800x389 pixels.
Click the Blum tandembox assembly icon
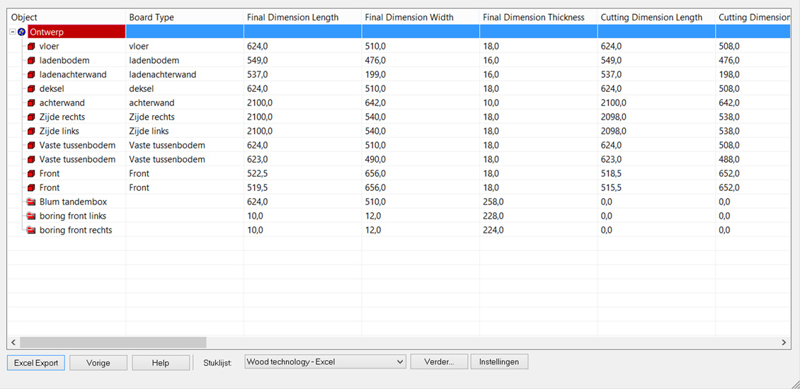point(31,202)
